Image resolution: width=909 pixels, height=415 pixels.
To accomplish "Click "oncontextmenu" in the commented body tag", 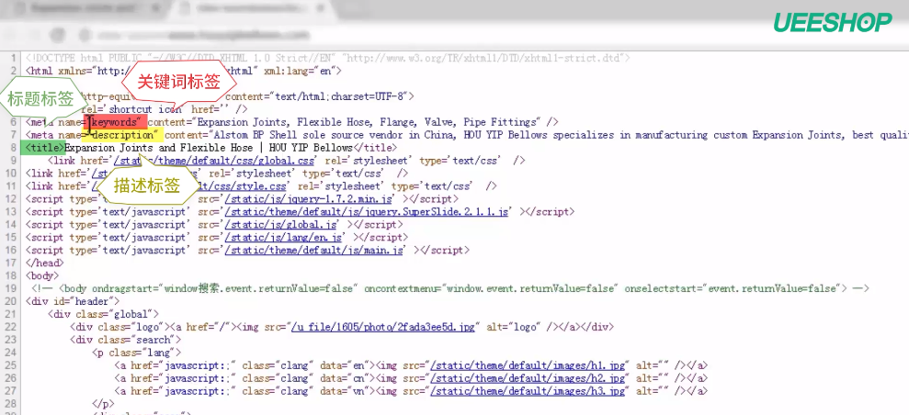I will click(401, 288).
